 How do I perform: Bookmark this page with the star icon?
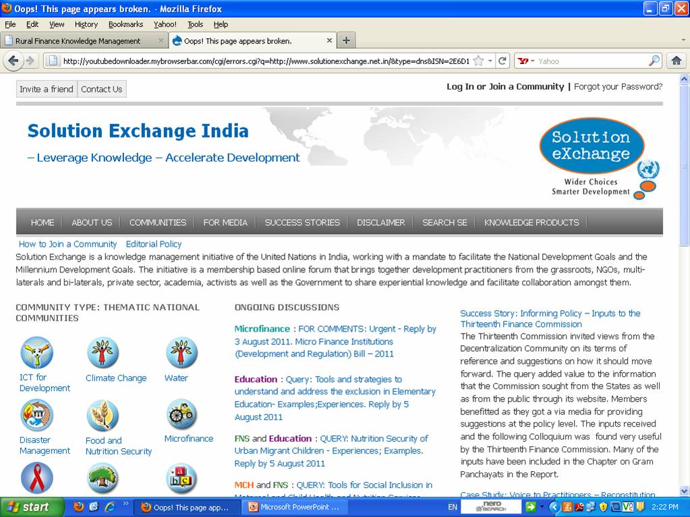[x=478, y=61]
